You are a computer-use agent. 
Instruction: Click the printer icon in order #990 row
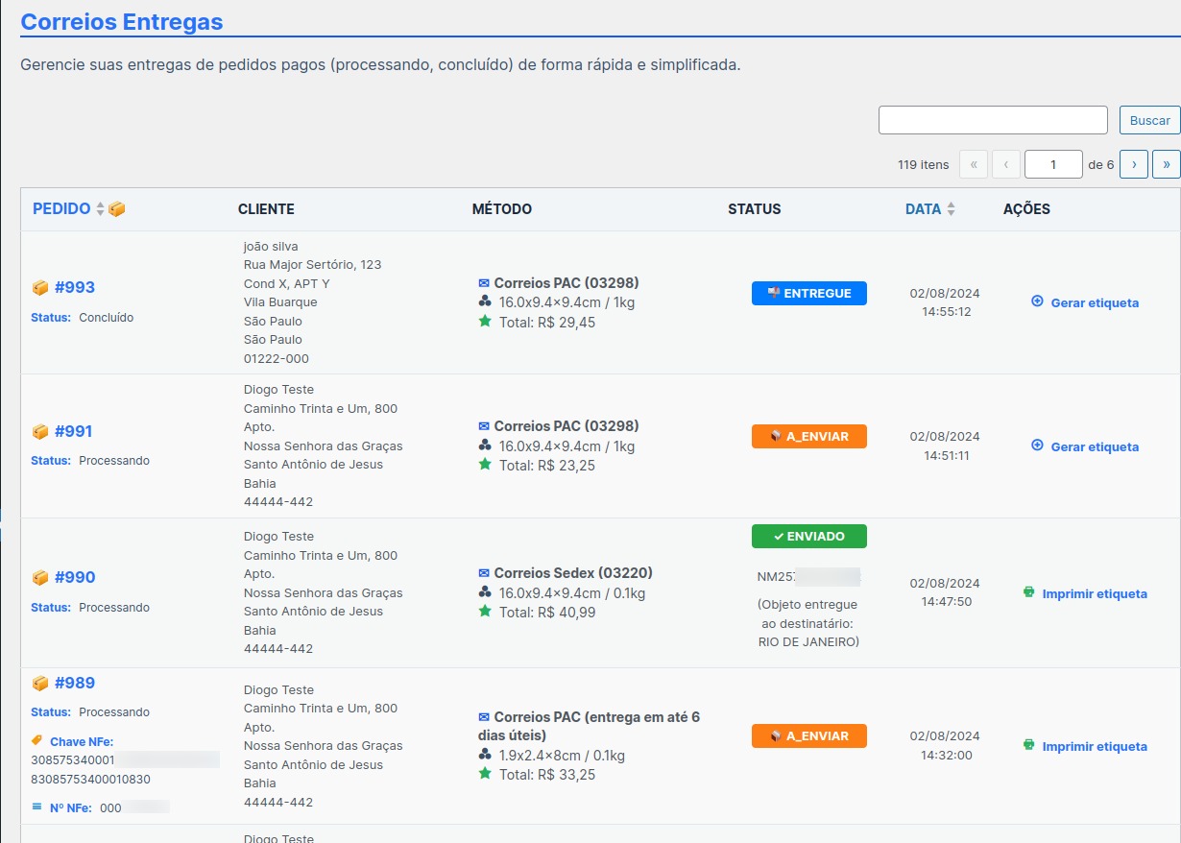[x=1029, y=593]
